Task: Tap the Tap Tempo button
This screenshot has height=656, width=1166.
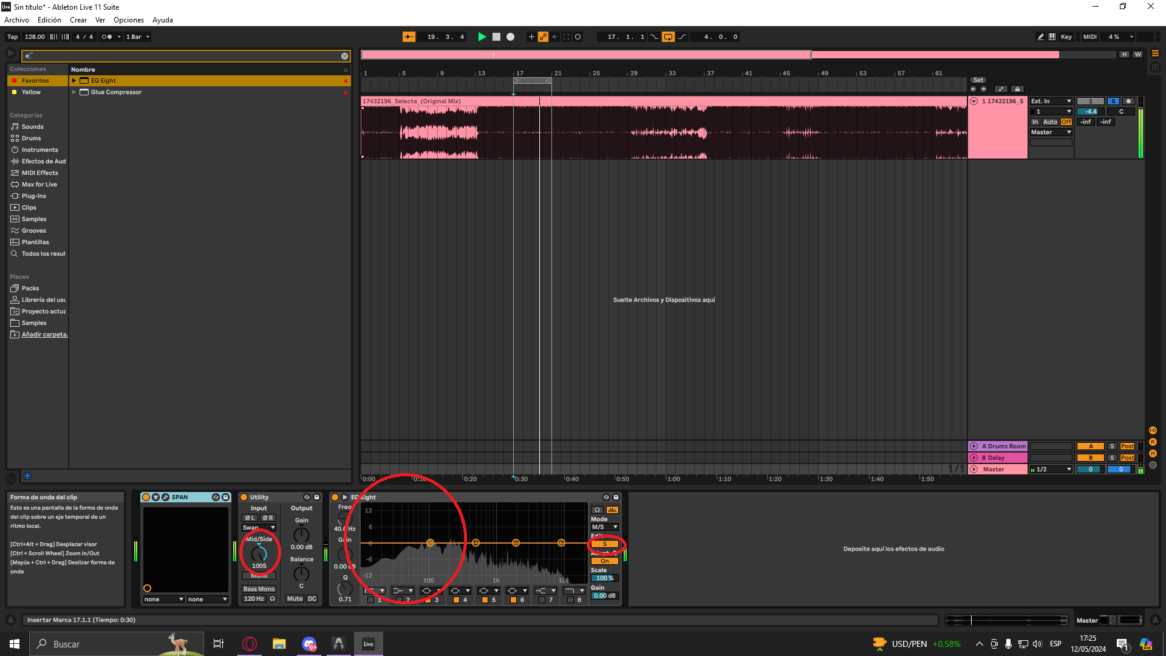Action: (x=13, y=37)
